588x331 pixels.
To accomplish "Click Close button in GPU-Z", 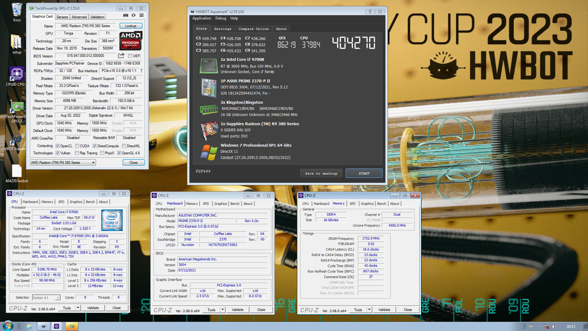I will pos(134,162).
